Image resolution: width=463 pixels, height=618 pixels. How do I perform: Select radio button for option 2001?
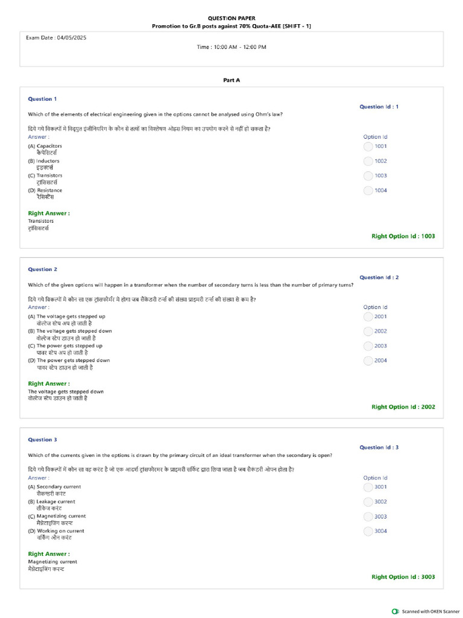[368, 317]
